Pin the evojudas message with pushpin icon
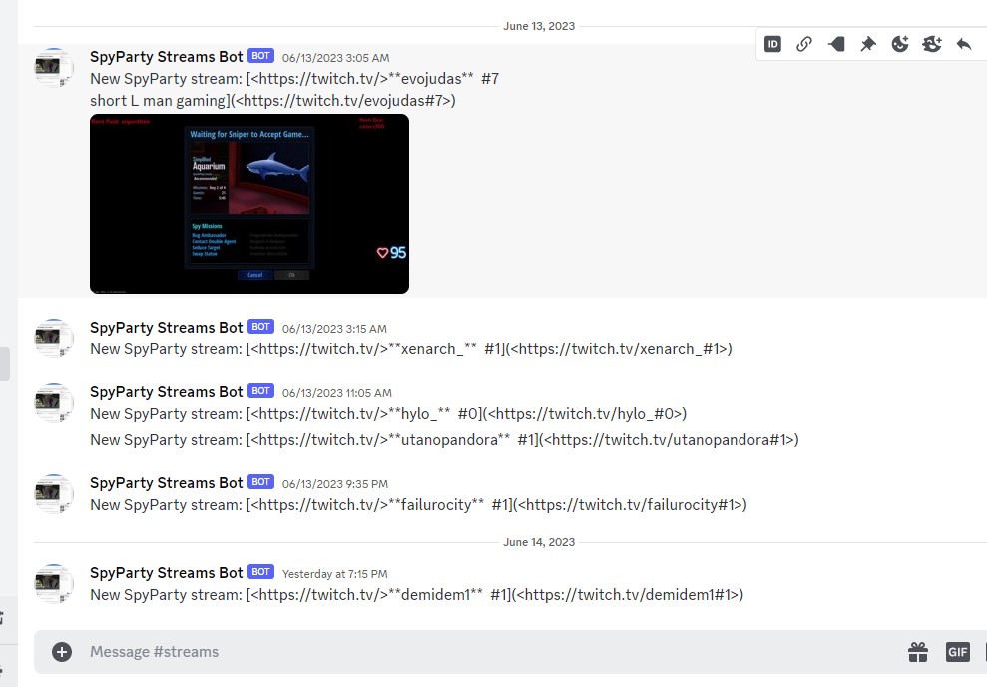Screen dimensions: 987x687 pos(868,44)
